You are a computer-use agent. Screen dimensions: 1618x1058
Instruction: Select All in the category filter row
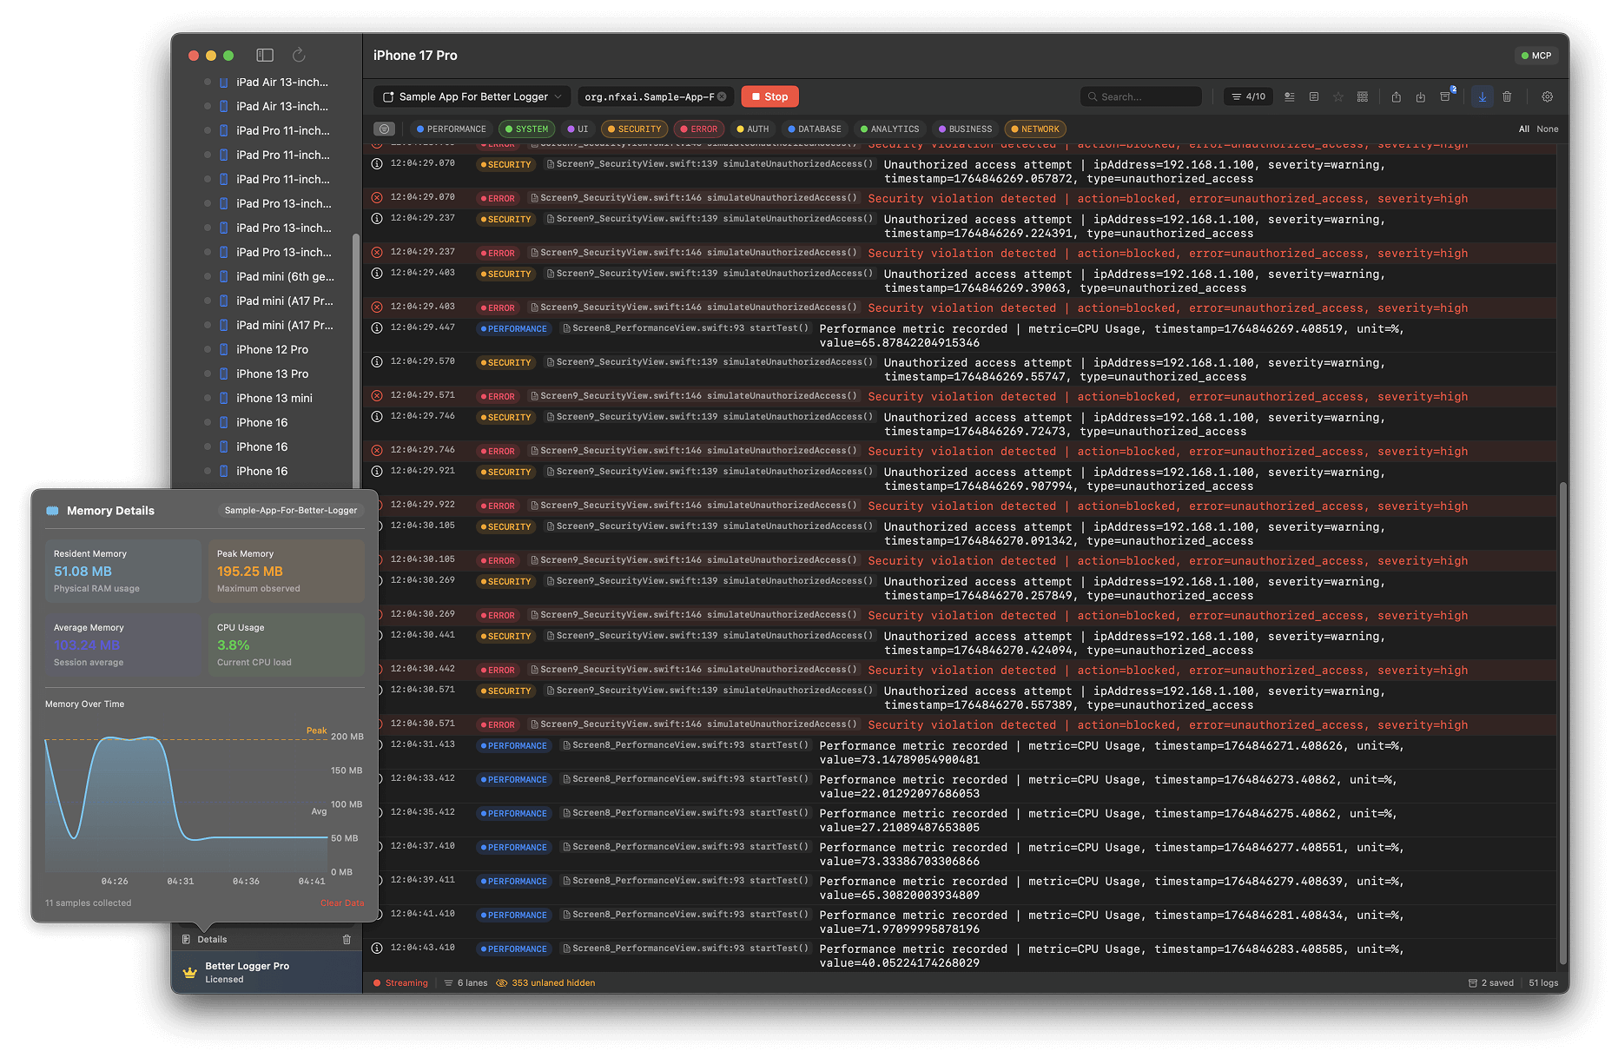(x=1522, y=129)
